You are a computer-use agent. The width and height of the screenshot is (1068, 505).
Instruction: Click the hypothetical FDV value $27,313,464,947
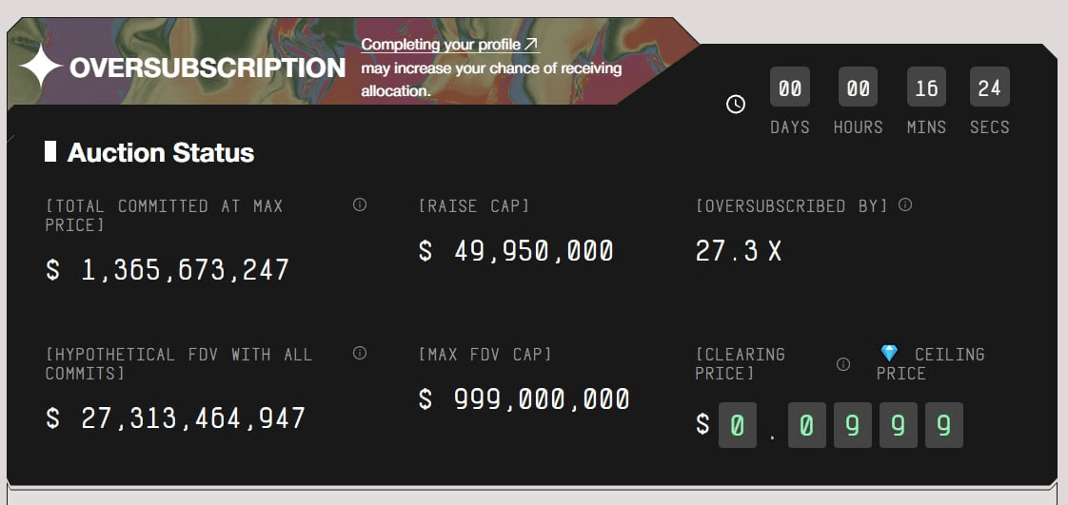[176, 418]
